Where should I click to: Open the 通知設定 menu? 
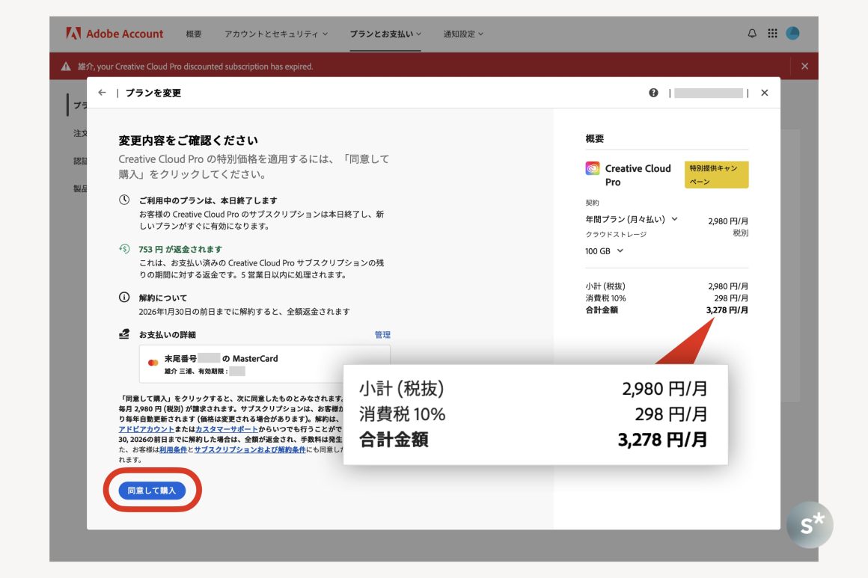463,34
